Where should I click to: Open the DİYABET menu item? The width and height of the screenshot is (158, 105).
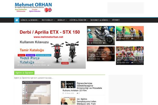pyautogui.click(x=116, y=20)
